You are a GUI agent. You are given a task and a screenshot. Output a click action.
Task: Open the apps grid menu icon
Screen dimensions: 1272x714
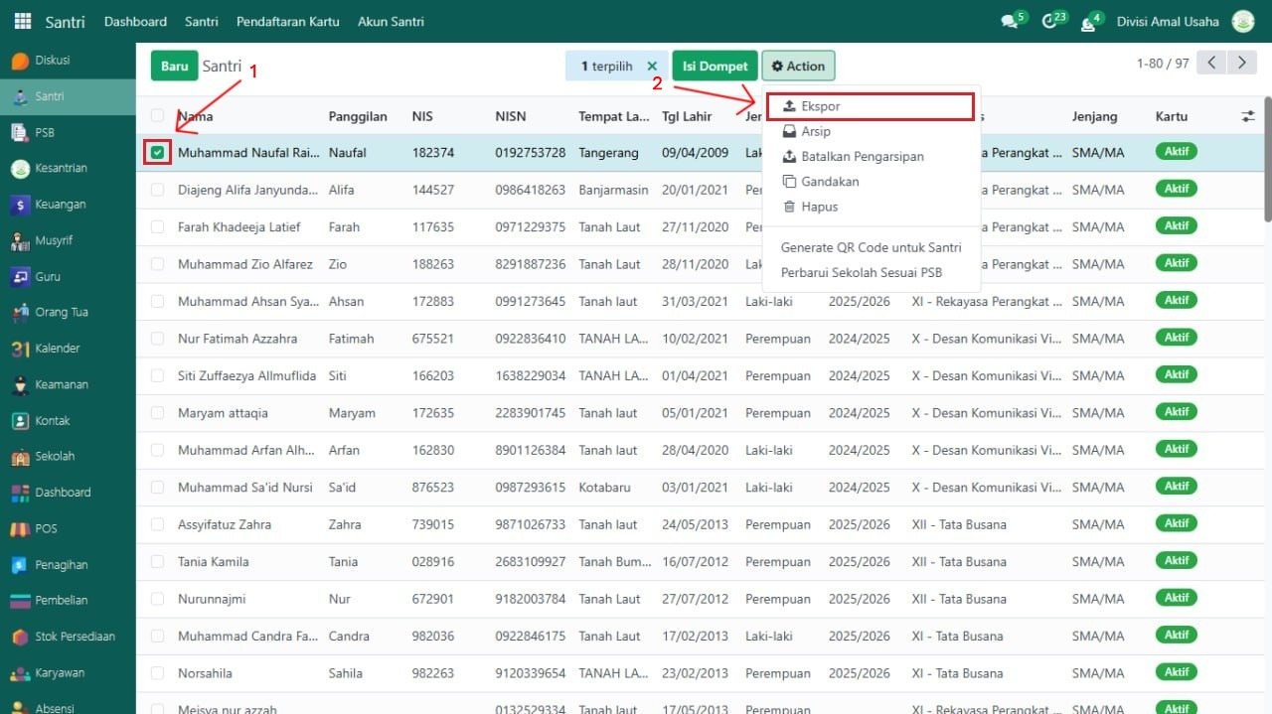(22, 21)
